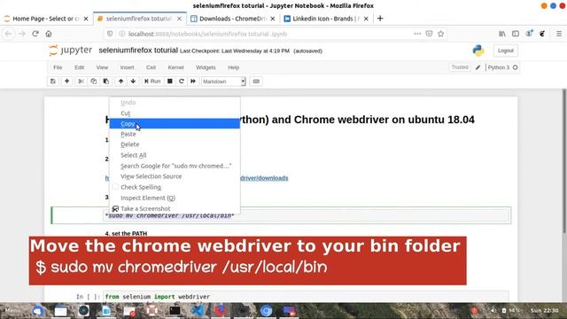Click the Menu button on taskbar

click(13, 311)
